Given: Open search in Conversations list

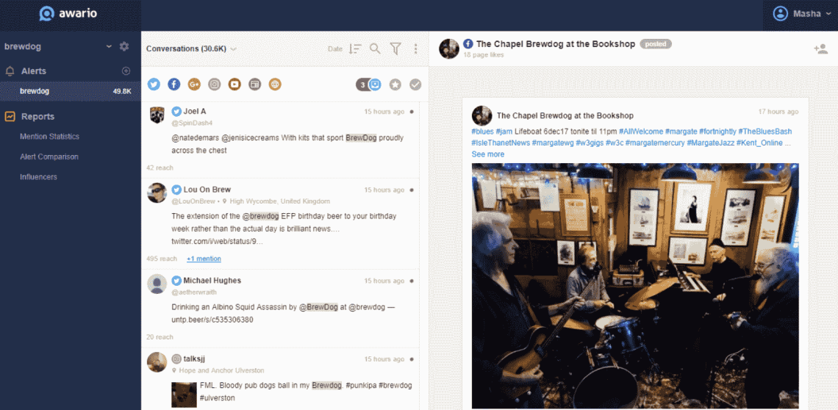Looking at the screenshot, I should 375,48.
